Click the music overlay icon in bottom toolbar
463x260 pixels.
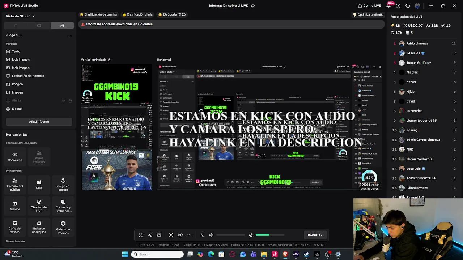tap(150, 235)
